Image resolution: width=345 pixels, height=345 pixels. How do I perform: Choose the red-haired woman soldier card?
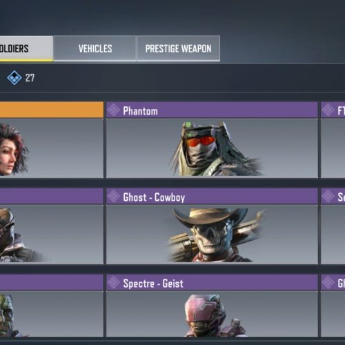click(x=52, y=139)
